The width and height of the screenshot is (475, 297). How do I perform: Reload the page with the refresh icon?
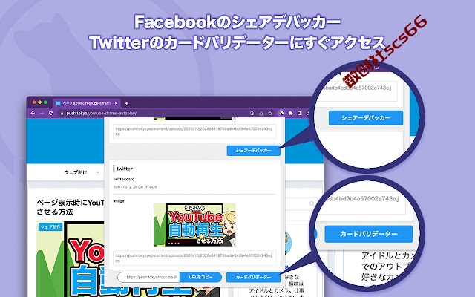51,113
